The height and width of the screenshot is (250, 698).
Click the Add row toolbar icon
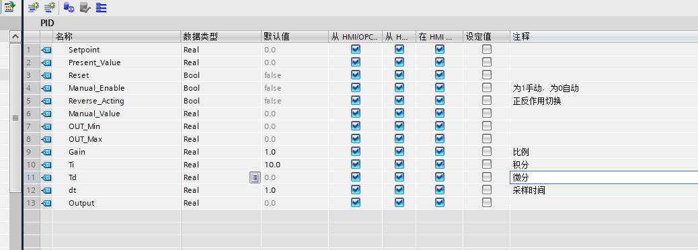(49, 7)
